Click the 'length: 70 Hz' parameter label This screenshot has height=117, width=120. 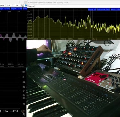point(17,9)
